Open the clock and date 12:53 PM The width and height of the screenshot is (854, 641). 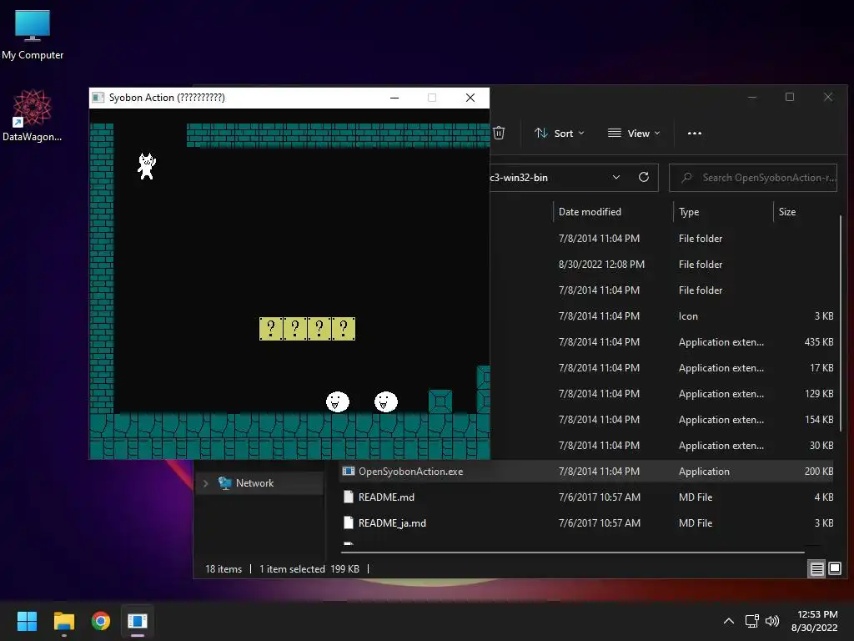click(814, 621)
